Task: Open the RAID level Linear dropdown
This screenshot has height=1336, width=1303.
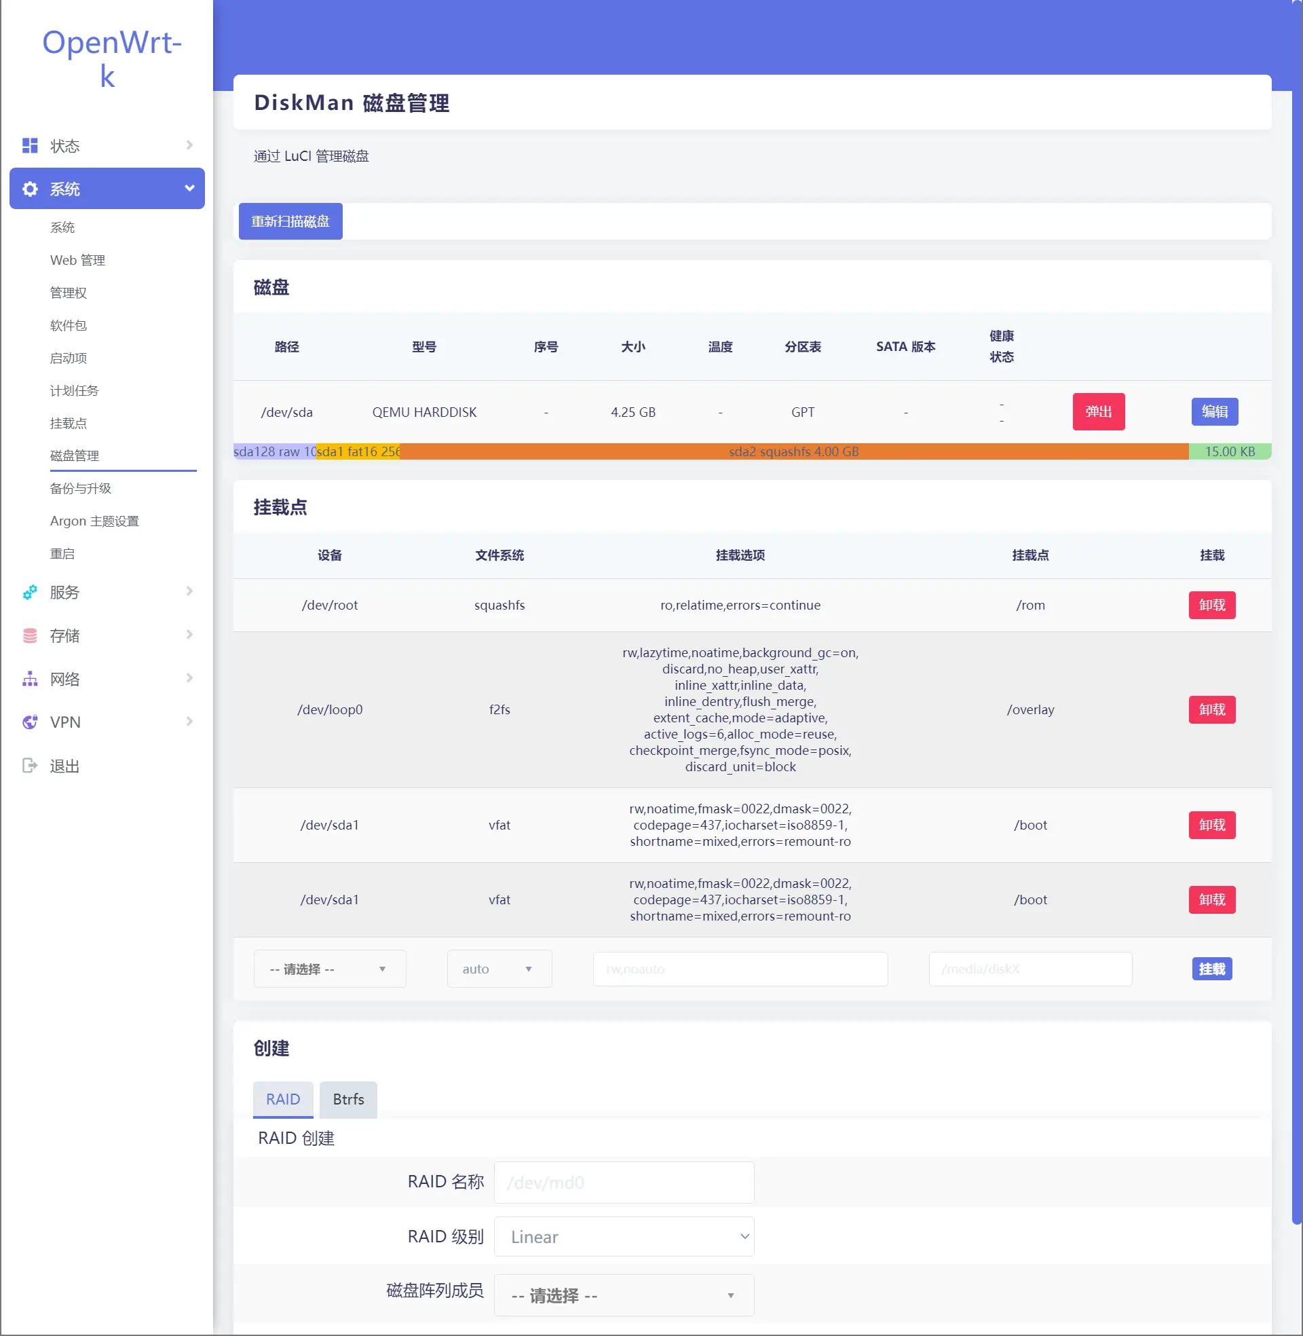Action: [x=624, y=1237]
